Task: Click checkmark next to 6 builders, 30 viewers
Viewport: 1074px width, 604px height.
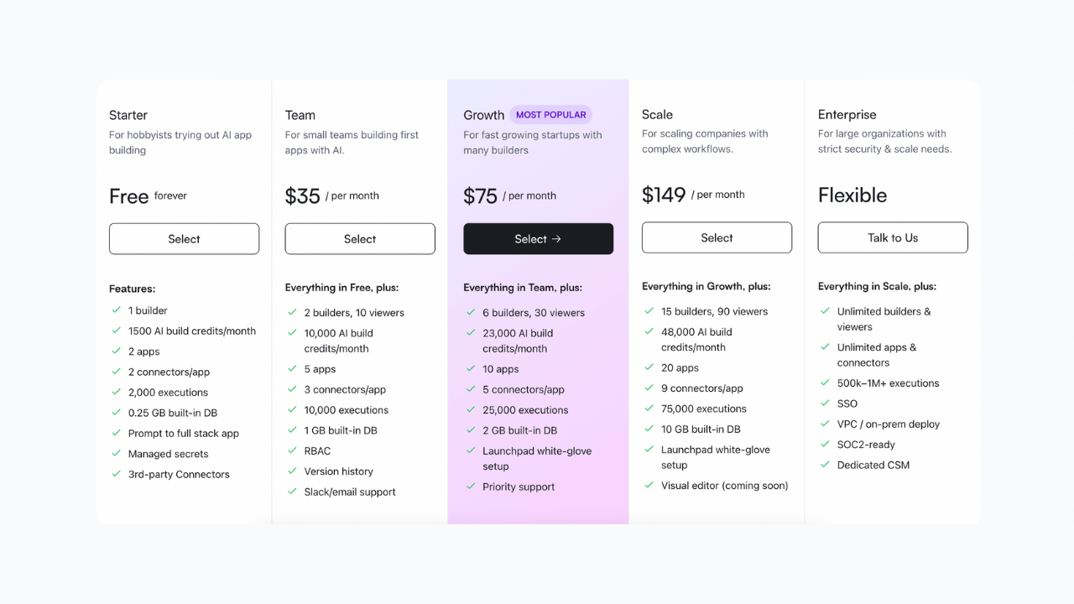Action: click(x=471, y=313)
